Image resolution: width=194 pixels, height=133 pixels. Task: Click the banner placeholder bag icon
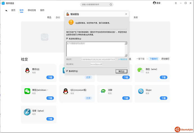[x=44, y=37]
